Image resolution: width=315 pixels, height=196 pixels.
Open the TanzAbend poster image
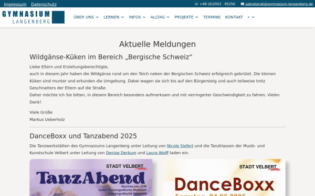(x=91, y=177)
